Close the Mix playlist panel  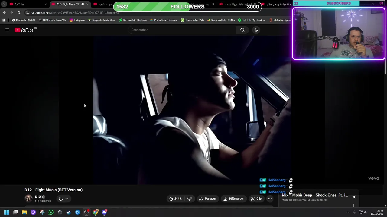pyautogui.click(x=354, y=197)
